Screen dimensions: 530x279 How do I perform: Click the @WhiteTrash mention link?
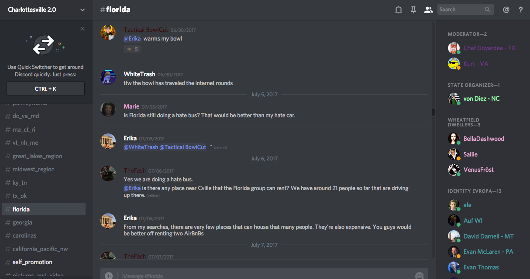tap(141, 147)
